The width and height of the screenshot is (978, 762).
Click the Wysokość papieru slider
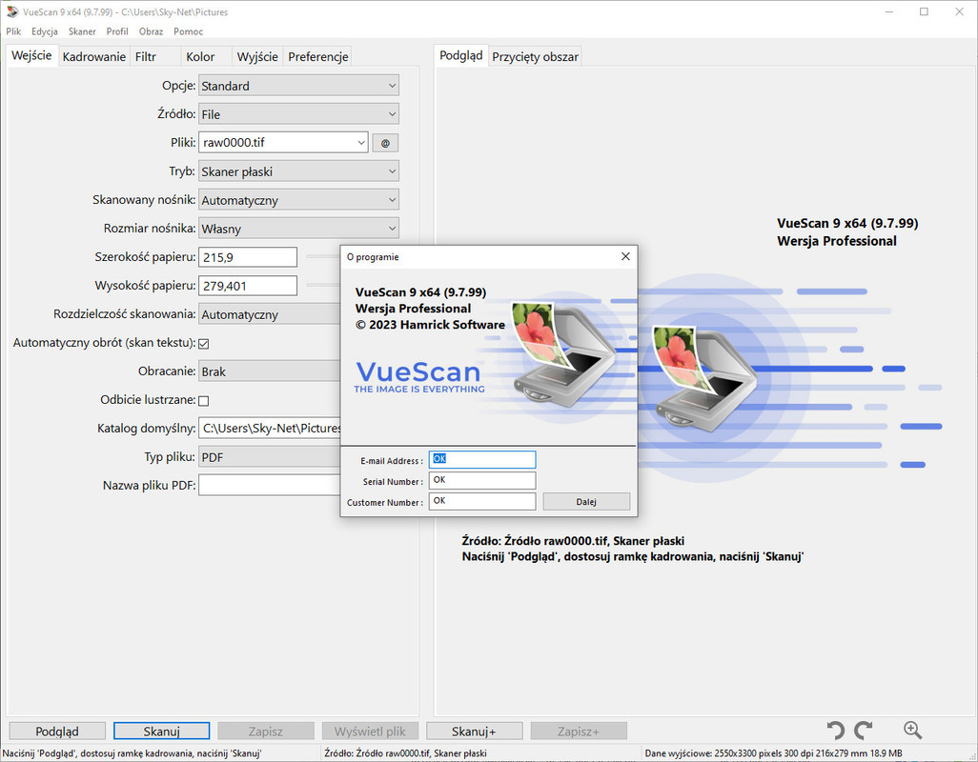[x=323, y=285]
